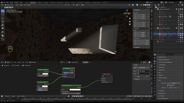Image resolution: width=184 pixels, height=103 pixels.
Task: Hide House.001 using its eye icon
Action: point(179,34)
